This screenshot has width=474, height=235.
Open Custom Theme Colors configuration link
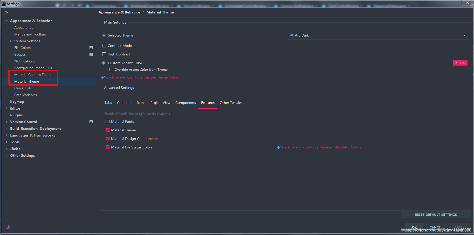(x=142, y=77)
